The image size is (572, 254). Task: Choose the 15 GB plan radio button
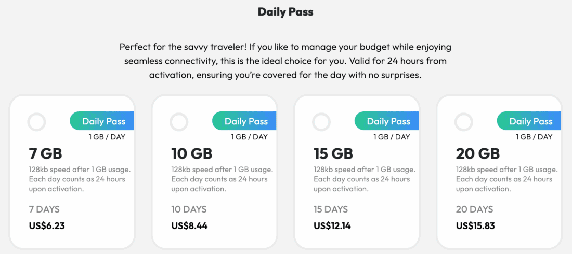pyautogui.click(x=321, y=122)
